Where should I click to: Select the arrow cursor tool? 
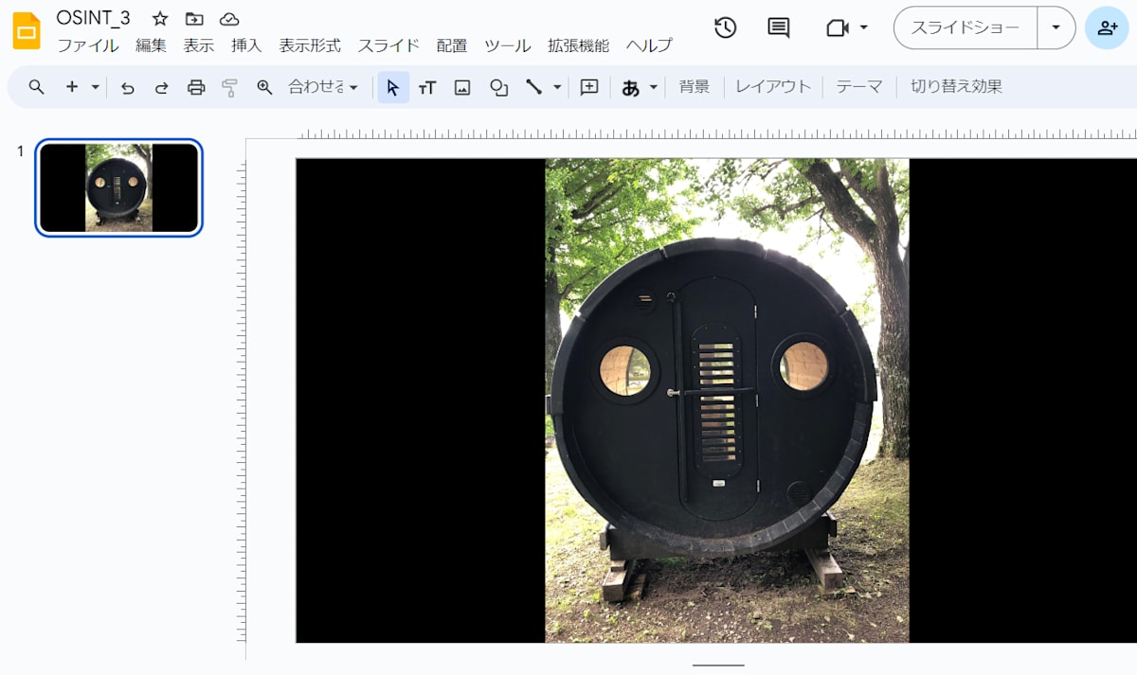coord(393,87)
